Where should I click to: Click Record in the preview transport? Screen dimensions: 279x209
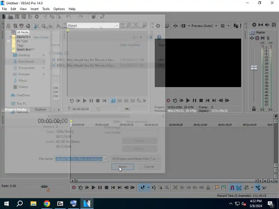(168, 101)
